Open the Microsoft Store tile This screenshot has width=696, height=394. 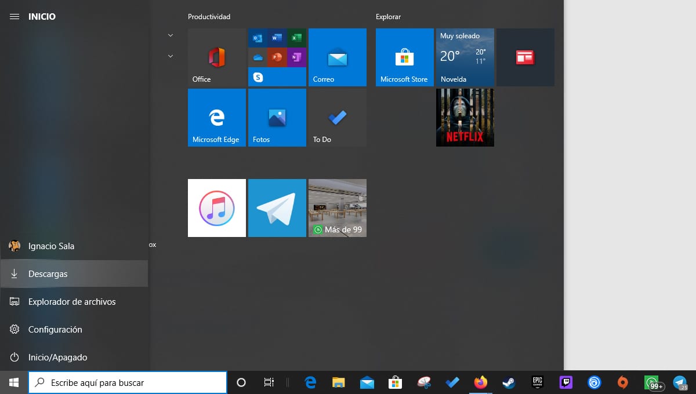pyautogui.click(x=405, y=57)
